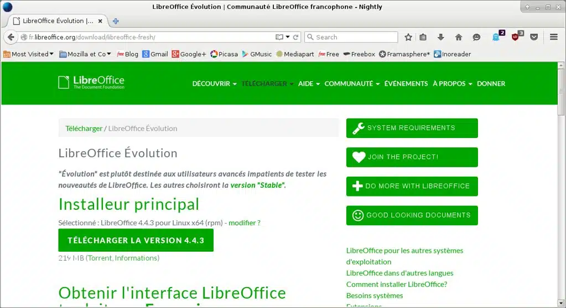Open Google+ bookmark
Viewport: 566px width, 308px height.
pyautogui.click(x=189, y=54)
